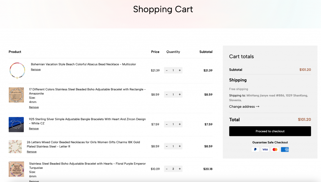
Task: Select the Visa payment icon
Action: click(x=265, y=149)
